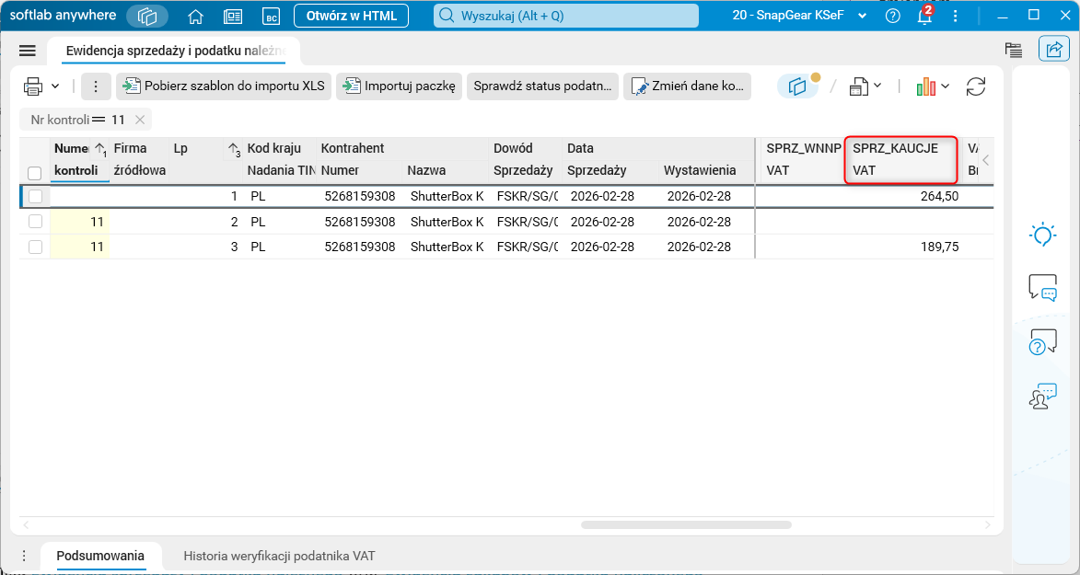
Task: Tick the select-all checkbox in the table header
Action: point(34,172)
